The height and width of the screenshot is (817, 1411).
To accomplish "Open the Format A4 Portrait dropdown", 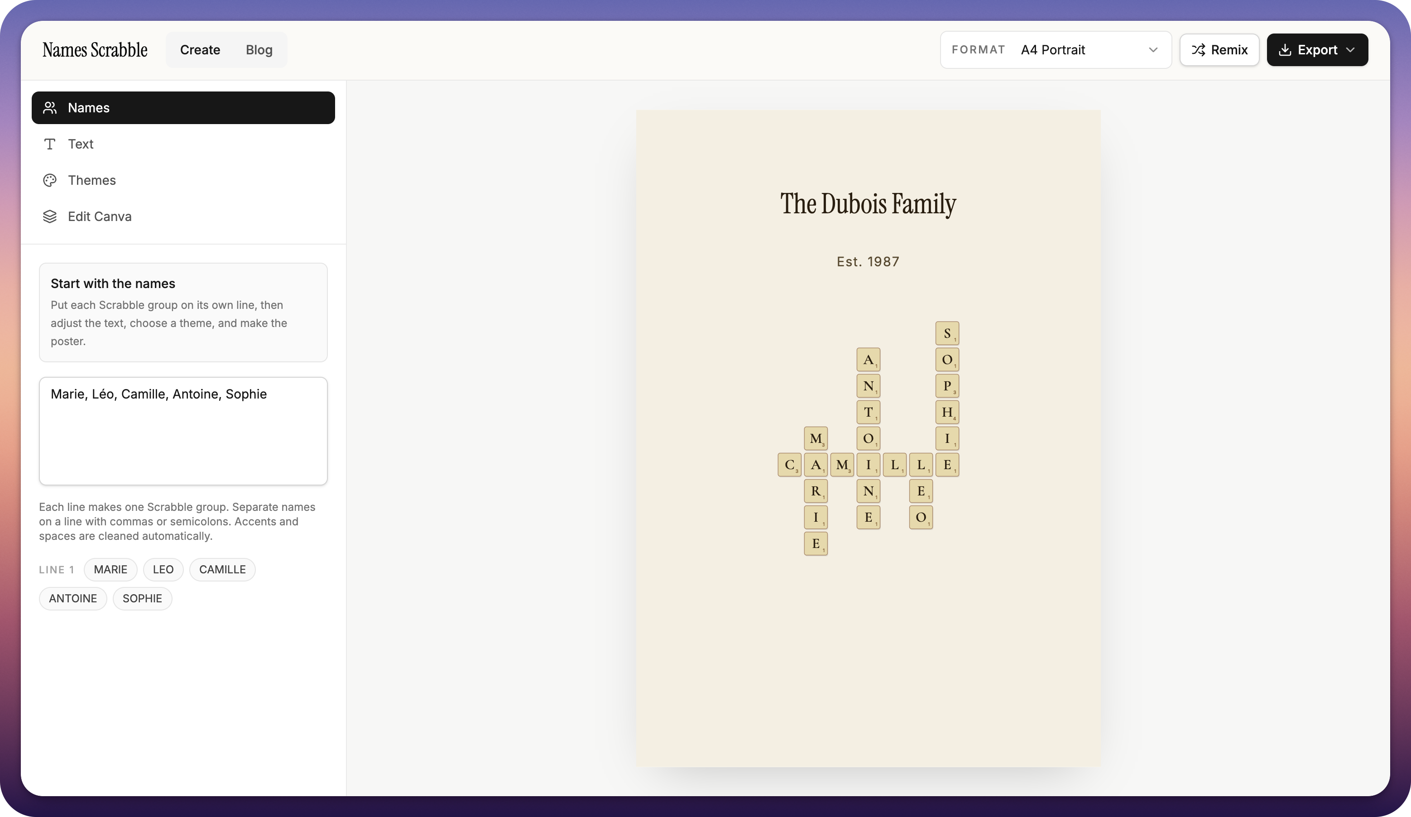I will point(1056,50).
